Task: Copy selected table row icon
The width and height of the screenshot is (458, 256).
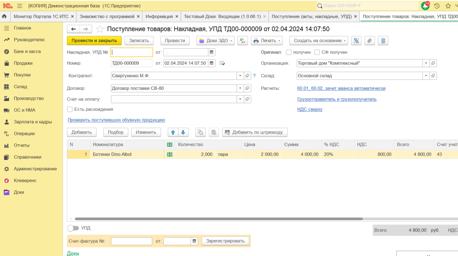Action: tap(200, 132)
